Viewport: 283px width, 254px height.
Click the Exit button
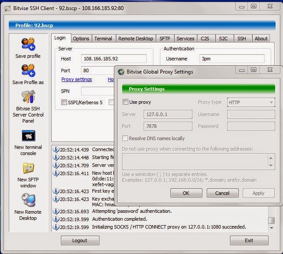coord(249,240)
